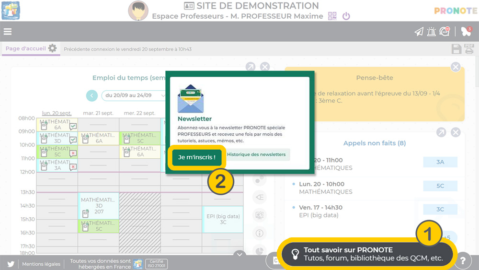
Task: Open the Twitter bird icon
Action: tap(11, 264)
